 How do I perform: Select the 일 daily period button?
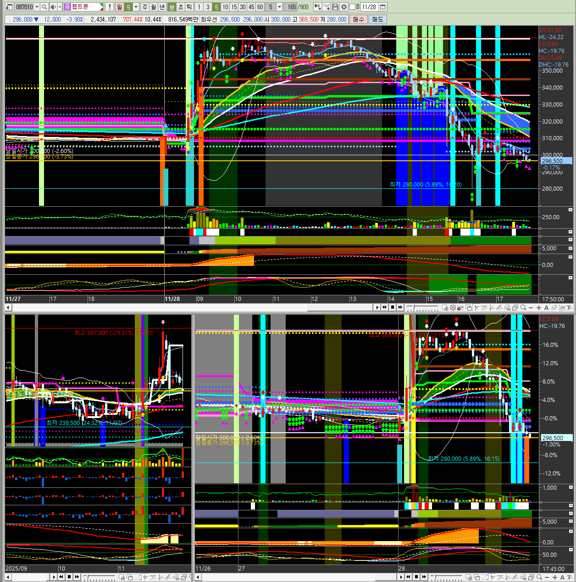point(119,7)
